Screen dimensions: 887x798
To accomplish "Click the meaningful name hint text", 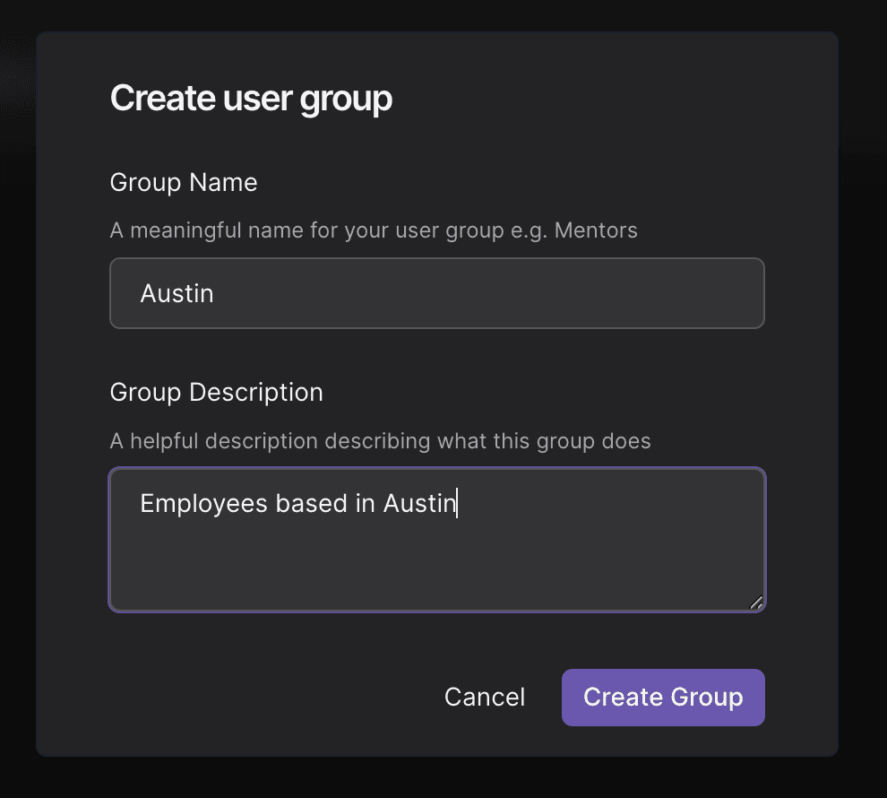I will [x=374, y=230].
